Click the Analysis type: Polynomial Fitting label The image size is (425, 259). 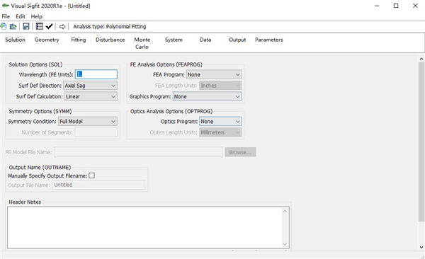click(110, 27)
